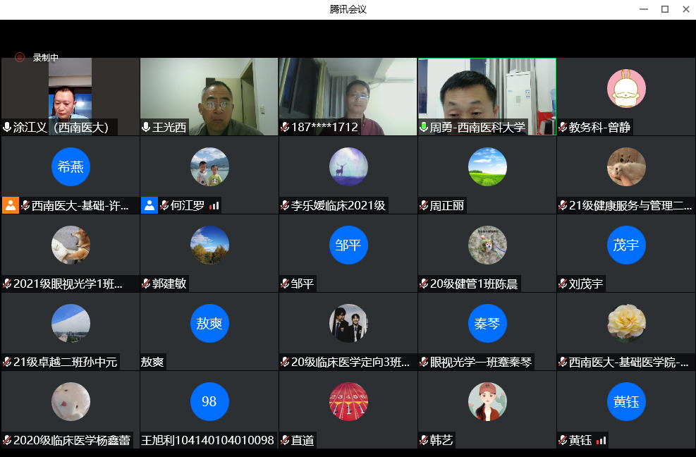Click the microphone icon beside 王光西
Screen dimensions: 696x457
(x=146, y=128)
